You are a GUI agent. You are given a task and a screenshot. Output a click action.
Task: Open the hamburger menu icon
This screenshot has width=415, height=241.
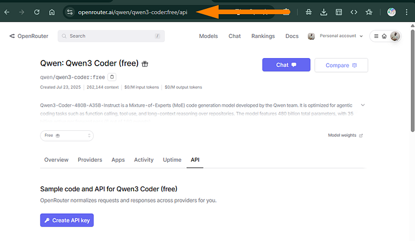(x=376, y=36)
